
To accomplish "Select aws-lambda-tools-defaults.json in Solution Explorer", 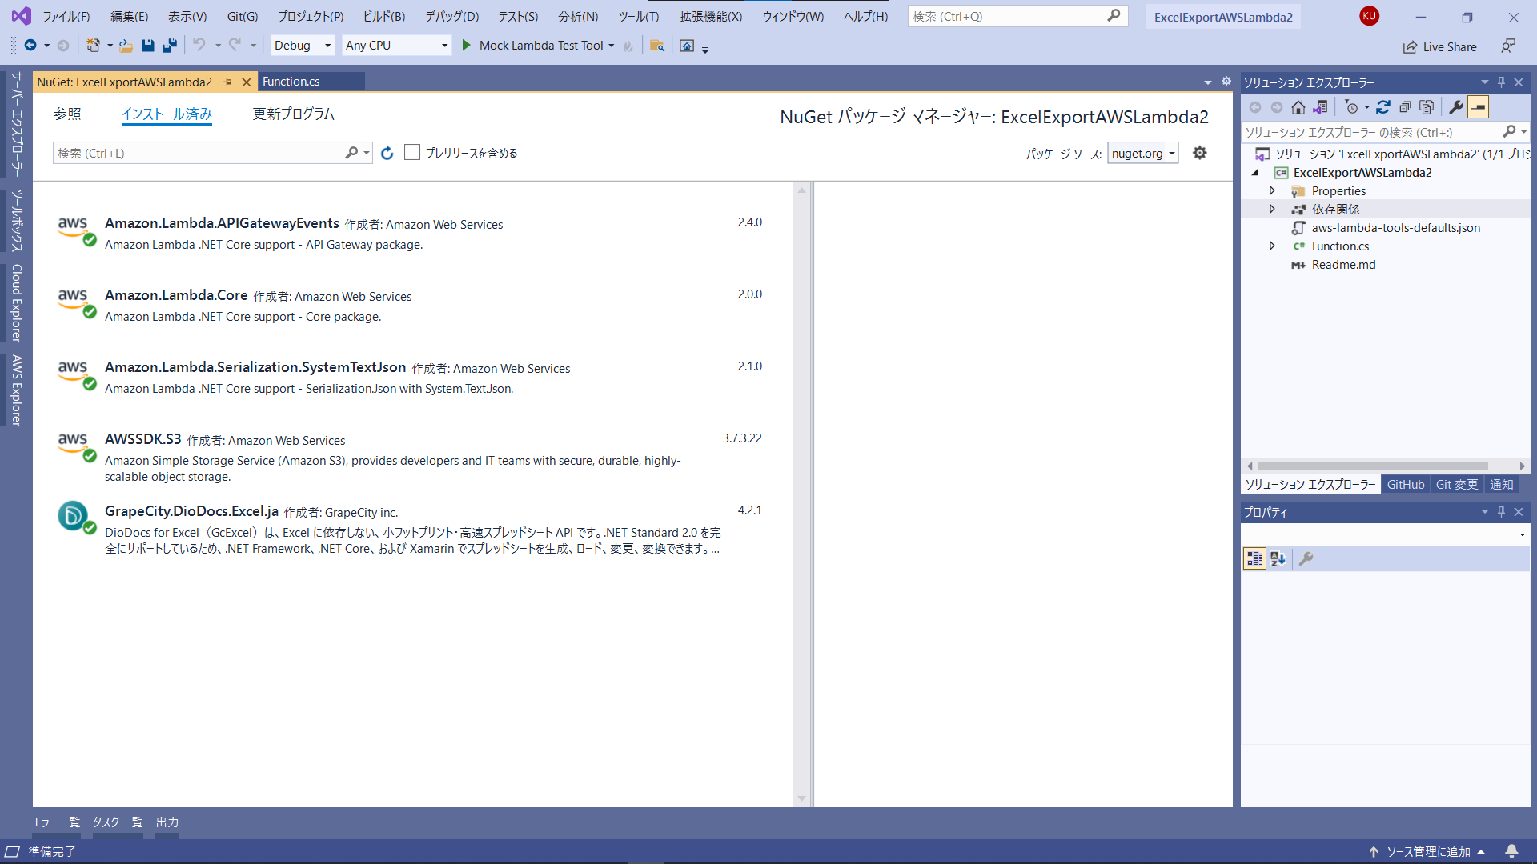I will tap(1395, 228).
